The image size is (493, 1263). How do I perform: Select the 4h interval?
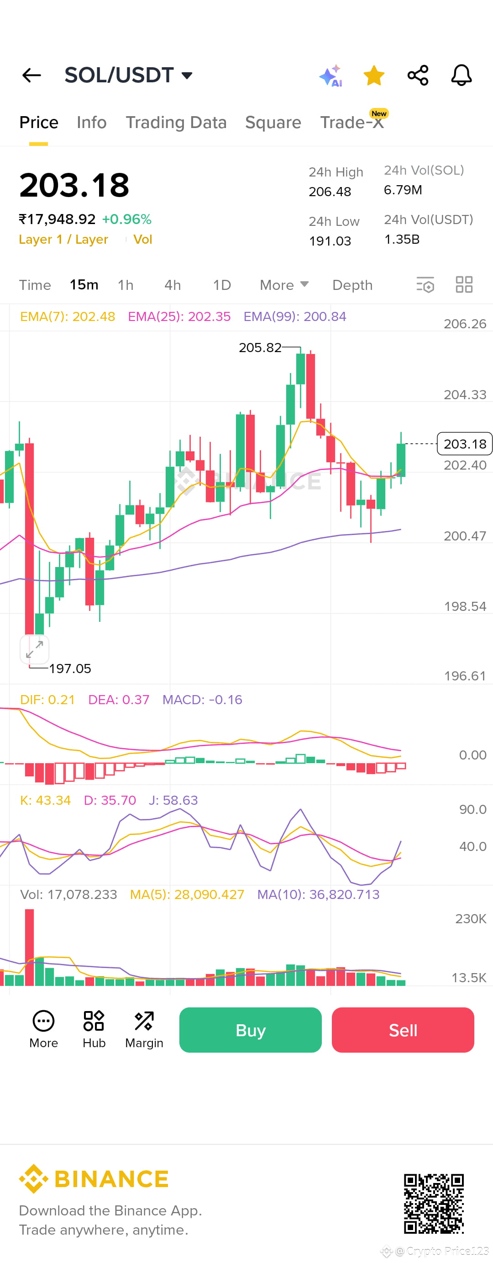(173, 285)
